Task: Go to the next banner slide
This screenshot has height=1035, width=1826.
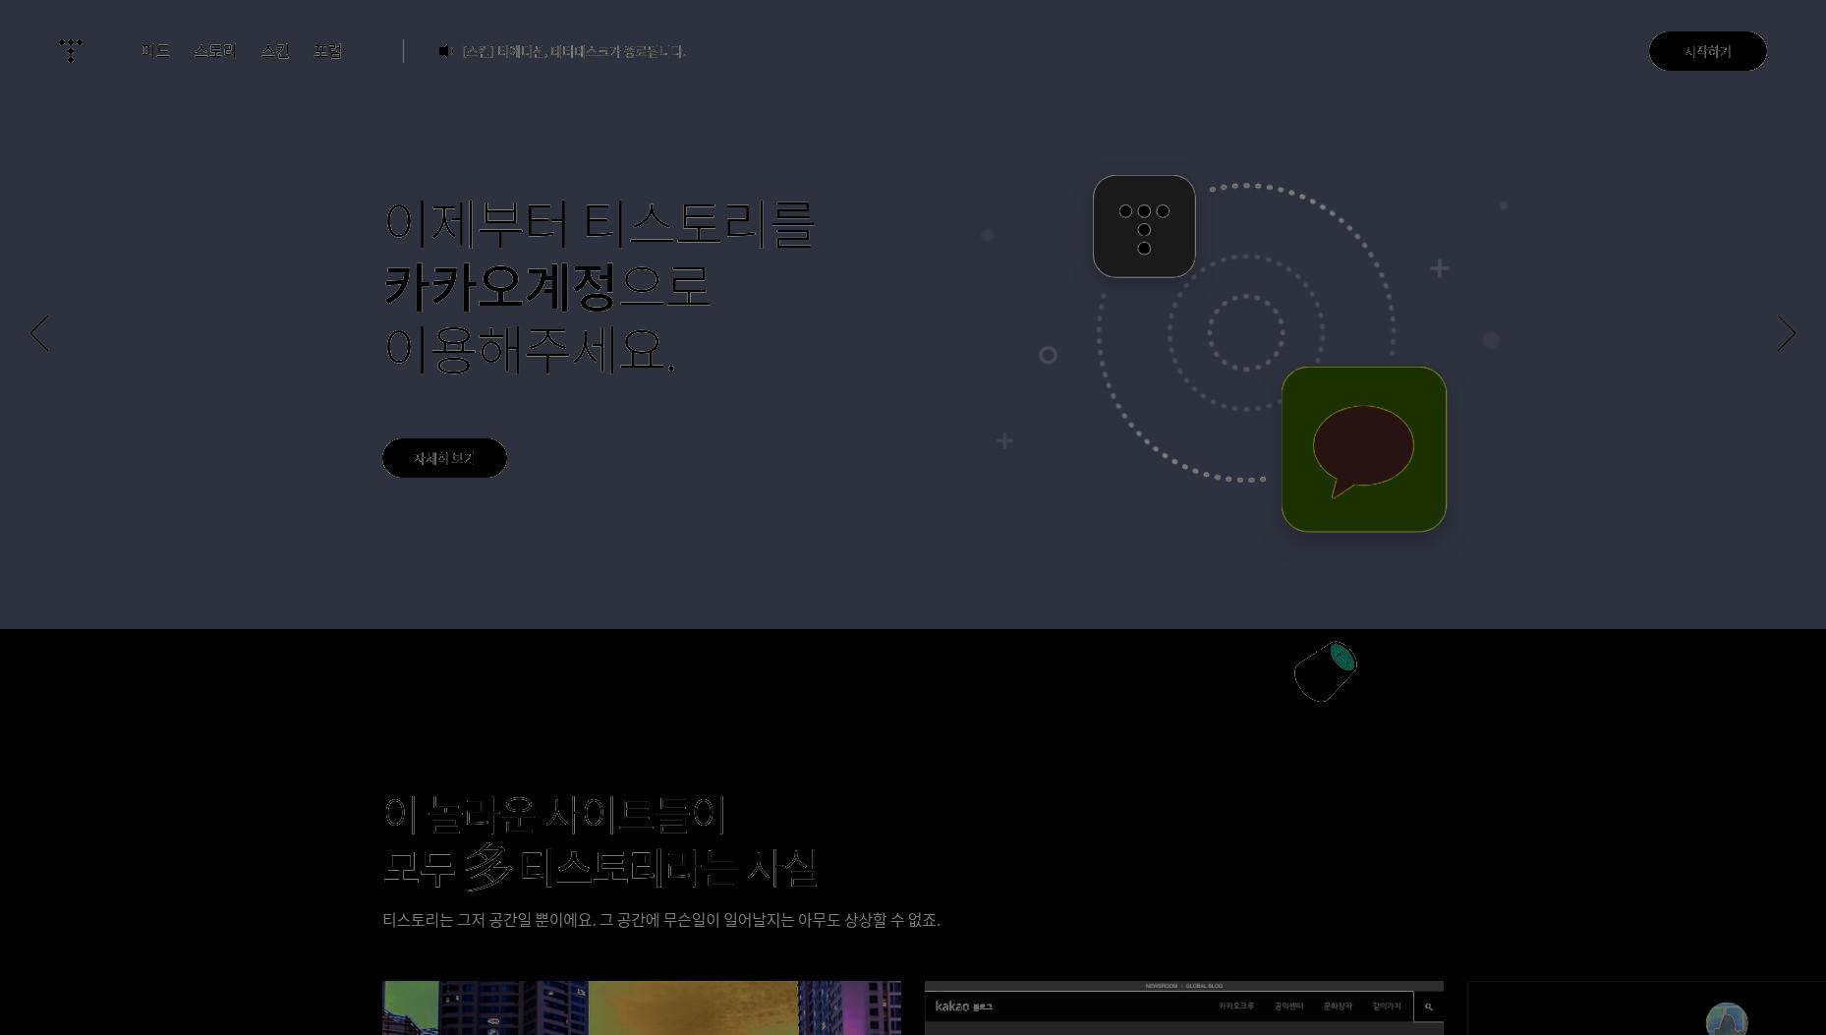Action: click(1786, 334)
